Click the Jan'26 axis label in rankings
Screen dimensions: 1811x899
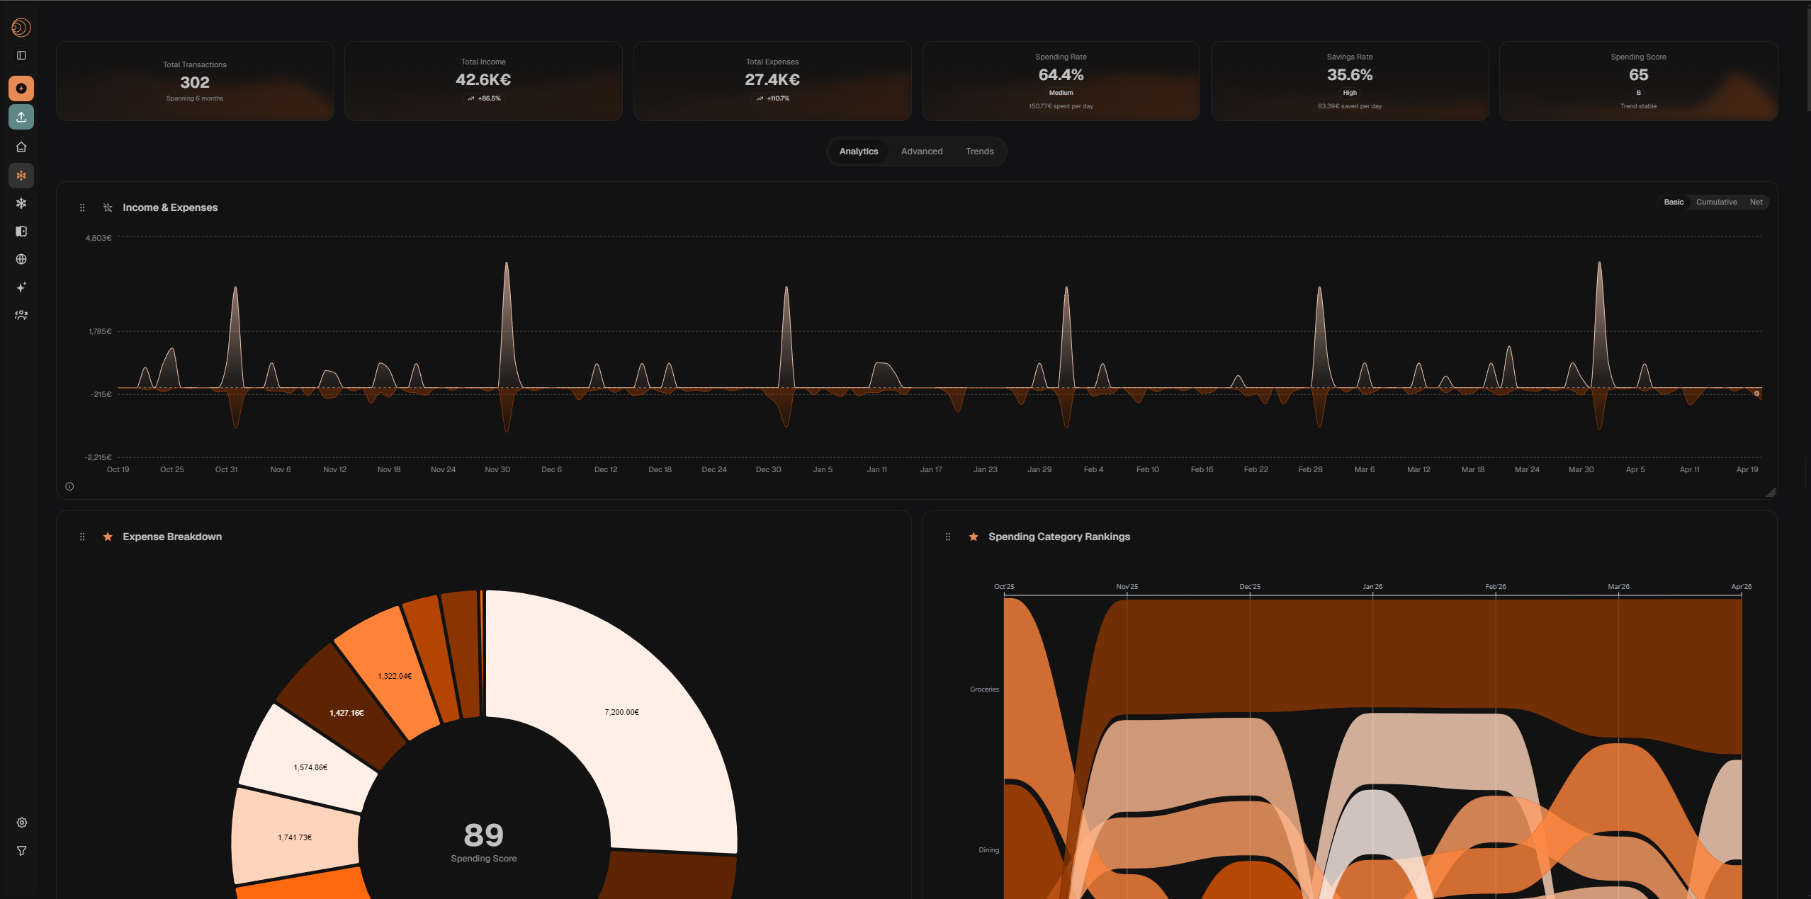(1372, 587)
